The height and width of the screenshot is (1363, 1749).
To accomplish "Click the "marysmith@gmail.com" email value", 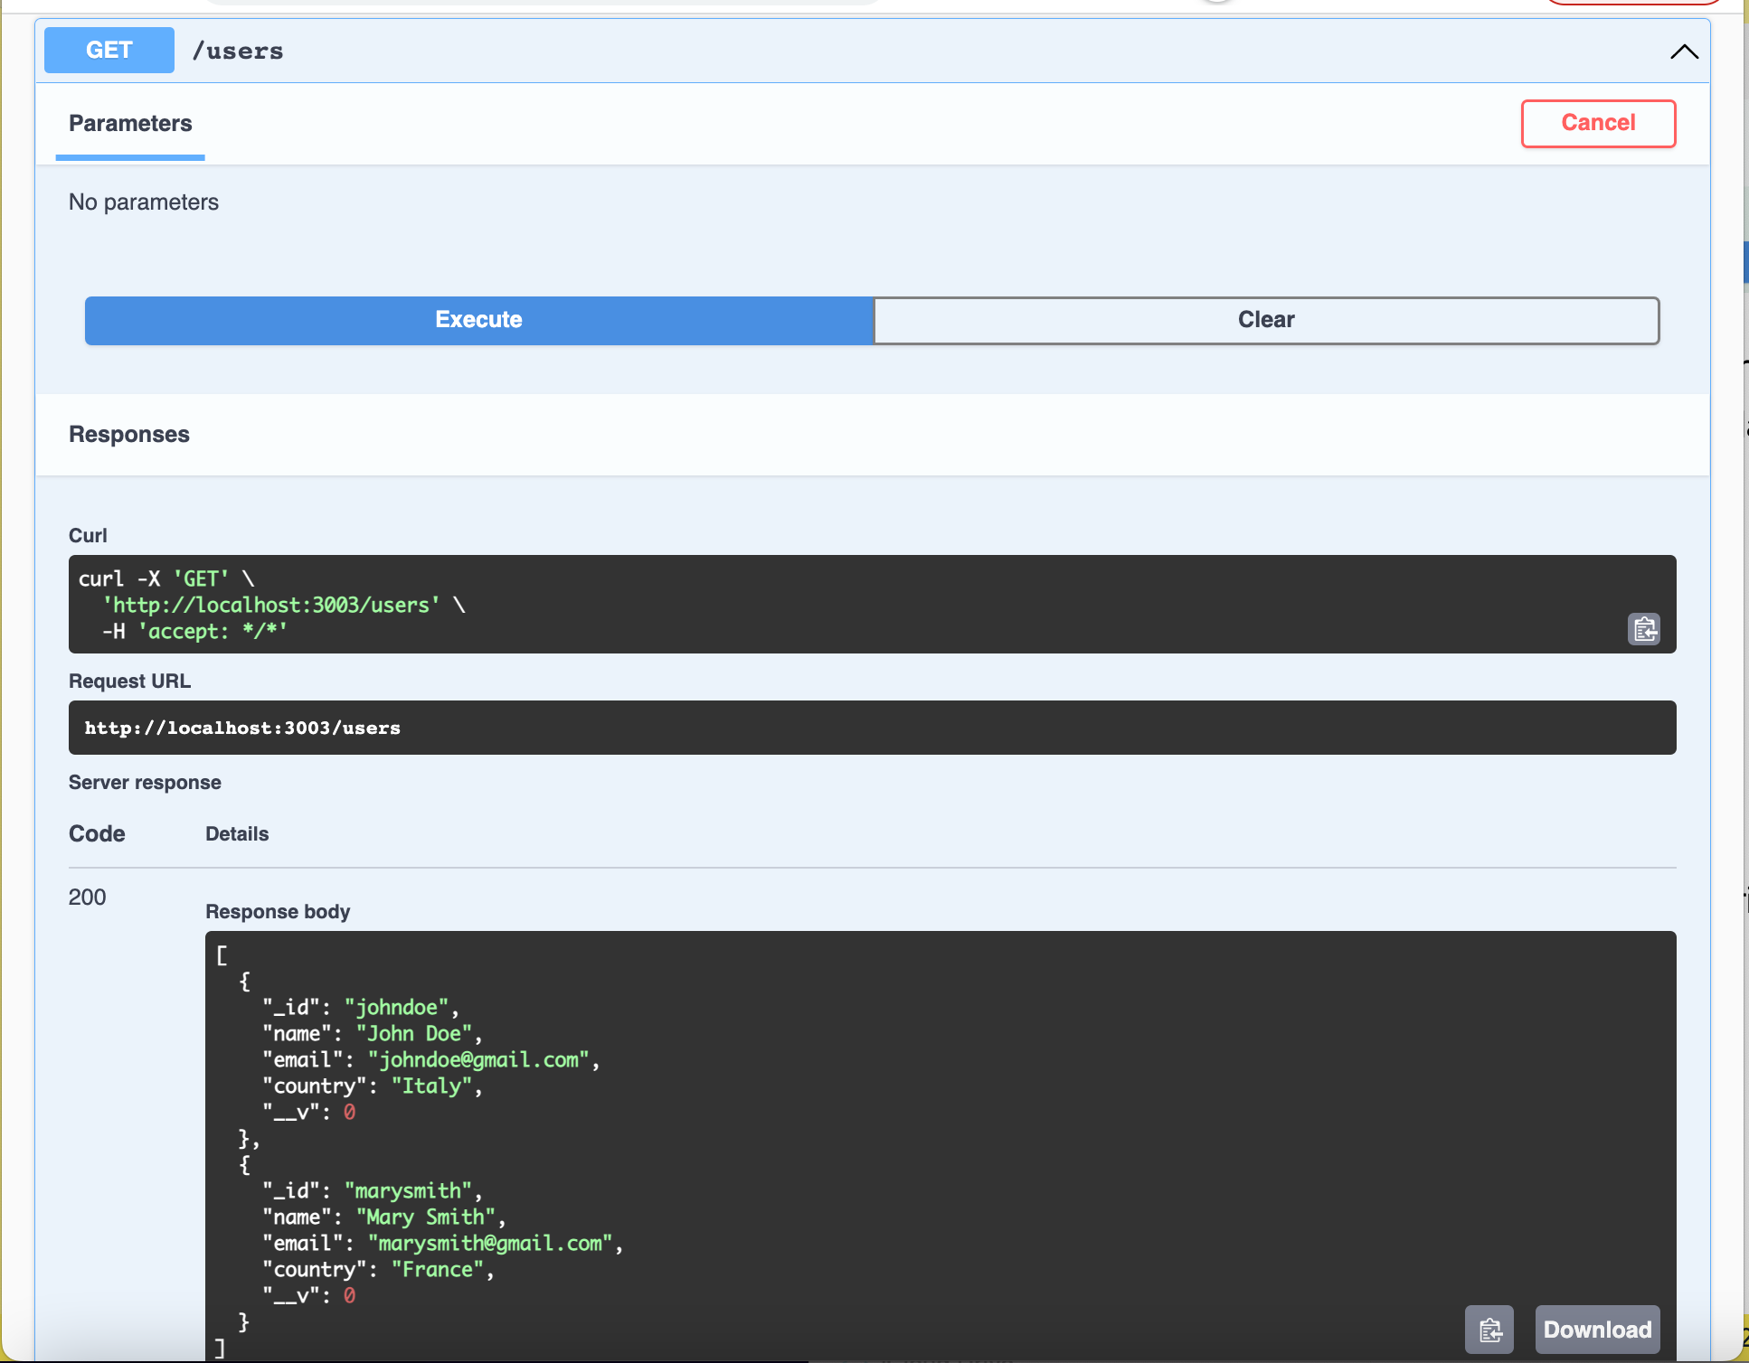I will coord(490,1243).
